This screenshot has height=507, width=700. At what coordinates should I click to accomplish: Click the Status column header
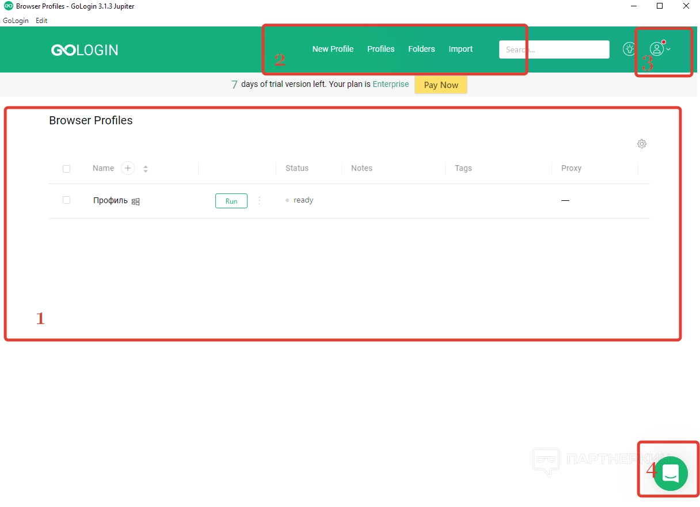click(x=297, y=168)
